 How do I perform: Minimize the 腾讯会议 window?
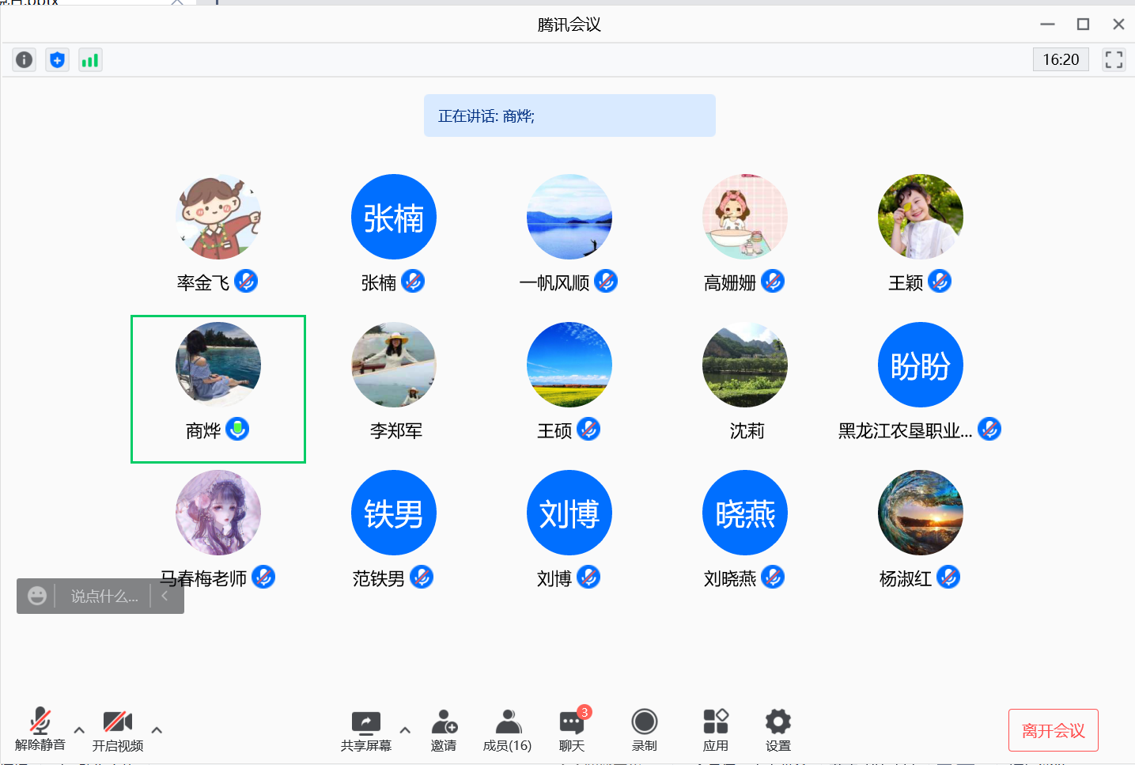pyautogui.click(x=1047, y=24)
